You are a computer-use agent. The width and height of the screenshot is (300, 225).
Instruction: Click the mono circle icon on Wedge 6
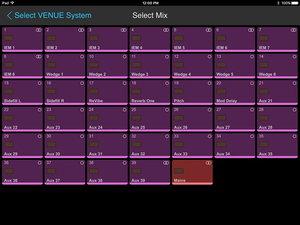pyautogui.click(x=295, y=57)
